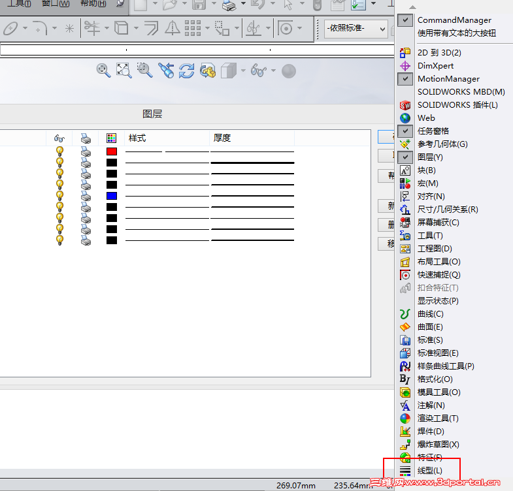Click the red layer color swatch
The image size is (513, 491).
click(x=112, y=151)
